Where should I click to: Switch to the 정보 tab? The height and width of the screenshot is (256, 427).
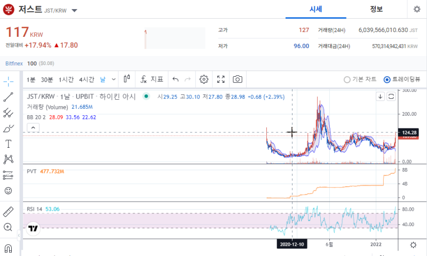(x=376, y=9)
